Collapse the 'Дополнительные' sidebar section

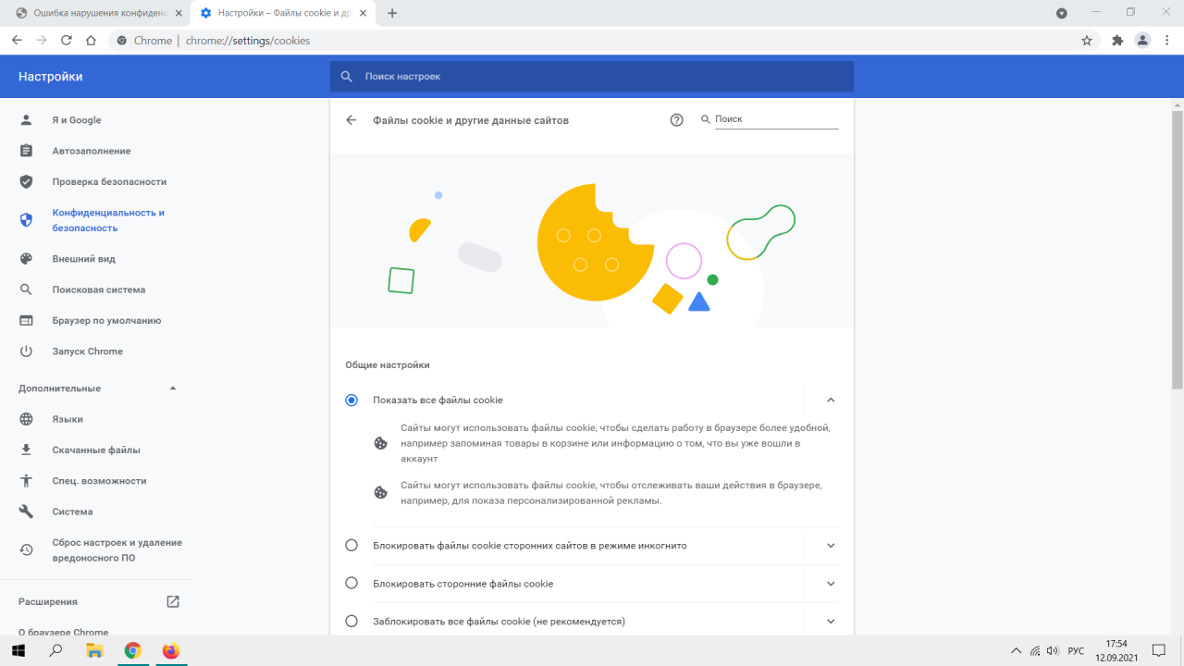point(173,388)
